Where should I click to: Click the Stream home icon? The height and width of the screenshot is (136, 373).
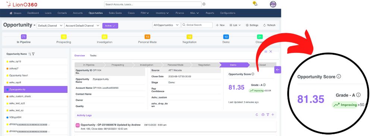tap(11, 13)
